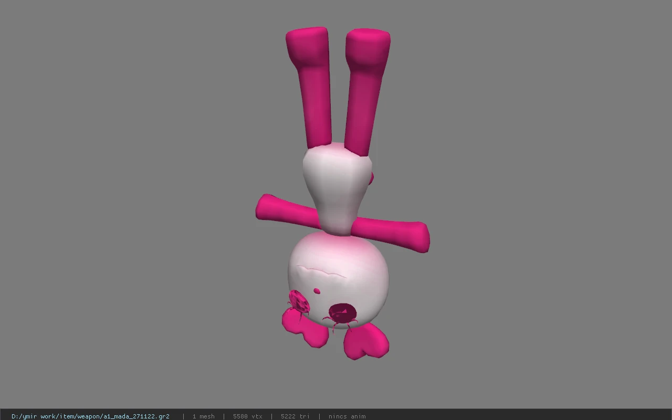
Task: Click the 'nincs anim' status label
Action: tap(347, 416)
